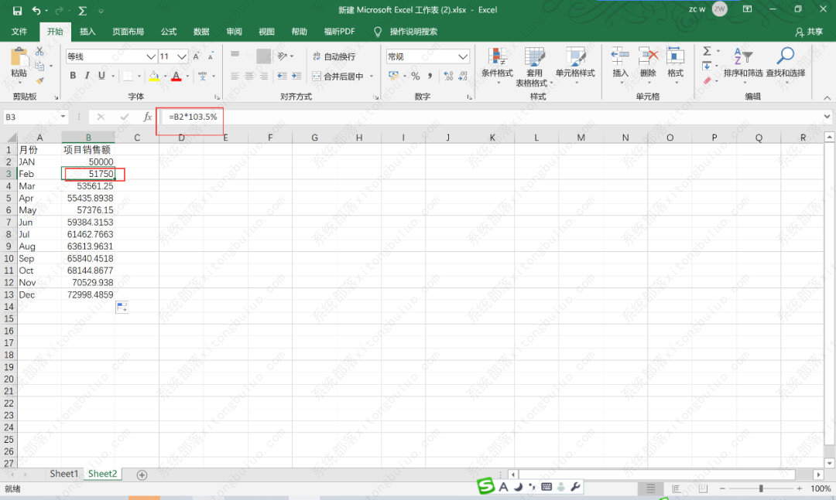Open the 公式 ribbon tab
The width and height of the screenshot is (836, 500).
point(168,32)
